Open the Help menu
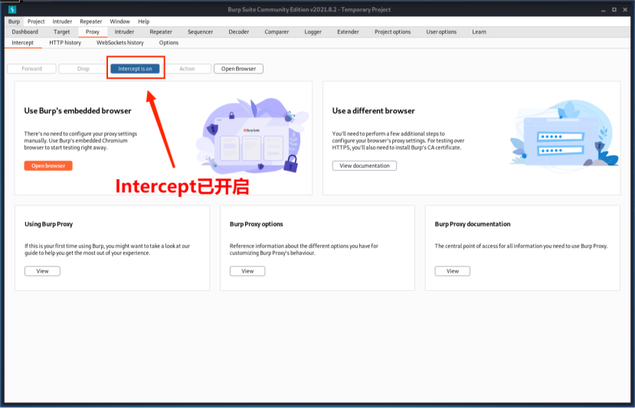The width and height of the screenshot is (635, 409). 144,21
